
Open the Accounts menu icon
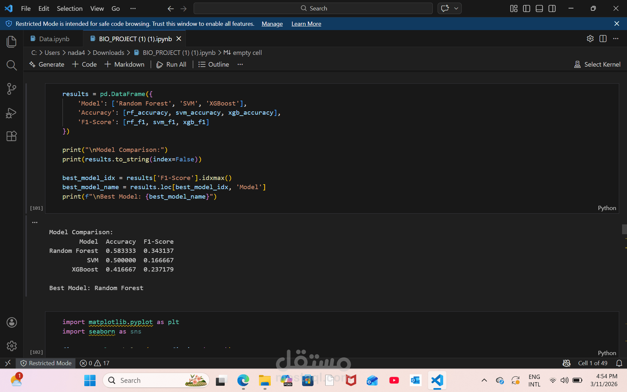click(11, 322)
